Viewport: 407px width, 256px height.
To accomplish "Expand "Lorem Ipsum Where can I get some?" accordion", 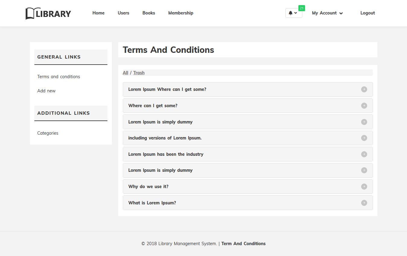I will pos(167,89).
